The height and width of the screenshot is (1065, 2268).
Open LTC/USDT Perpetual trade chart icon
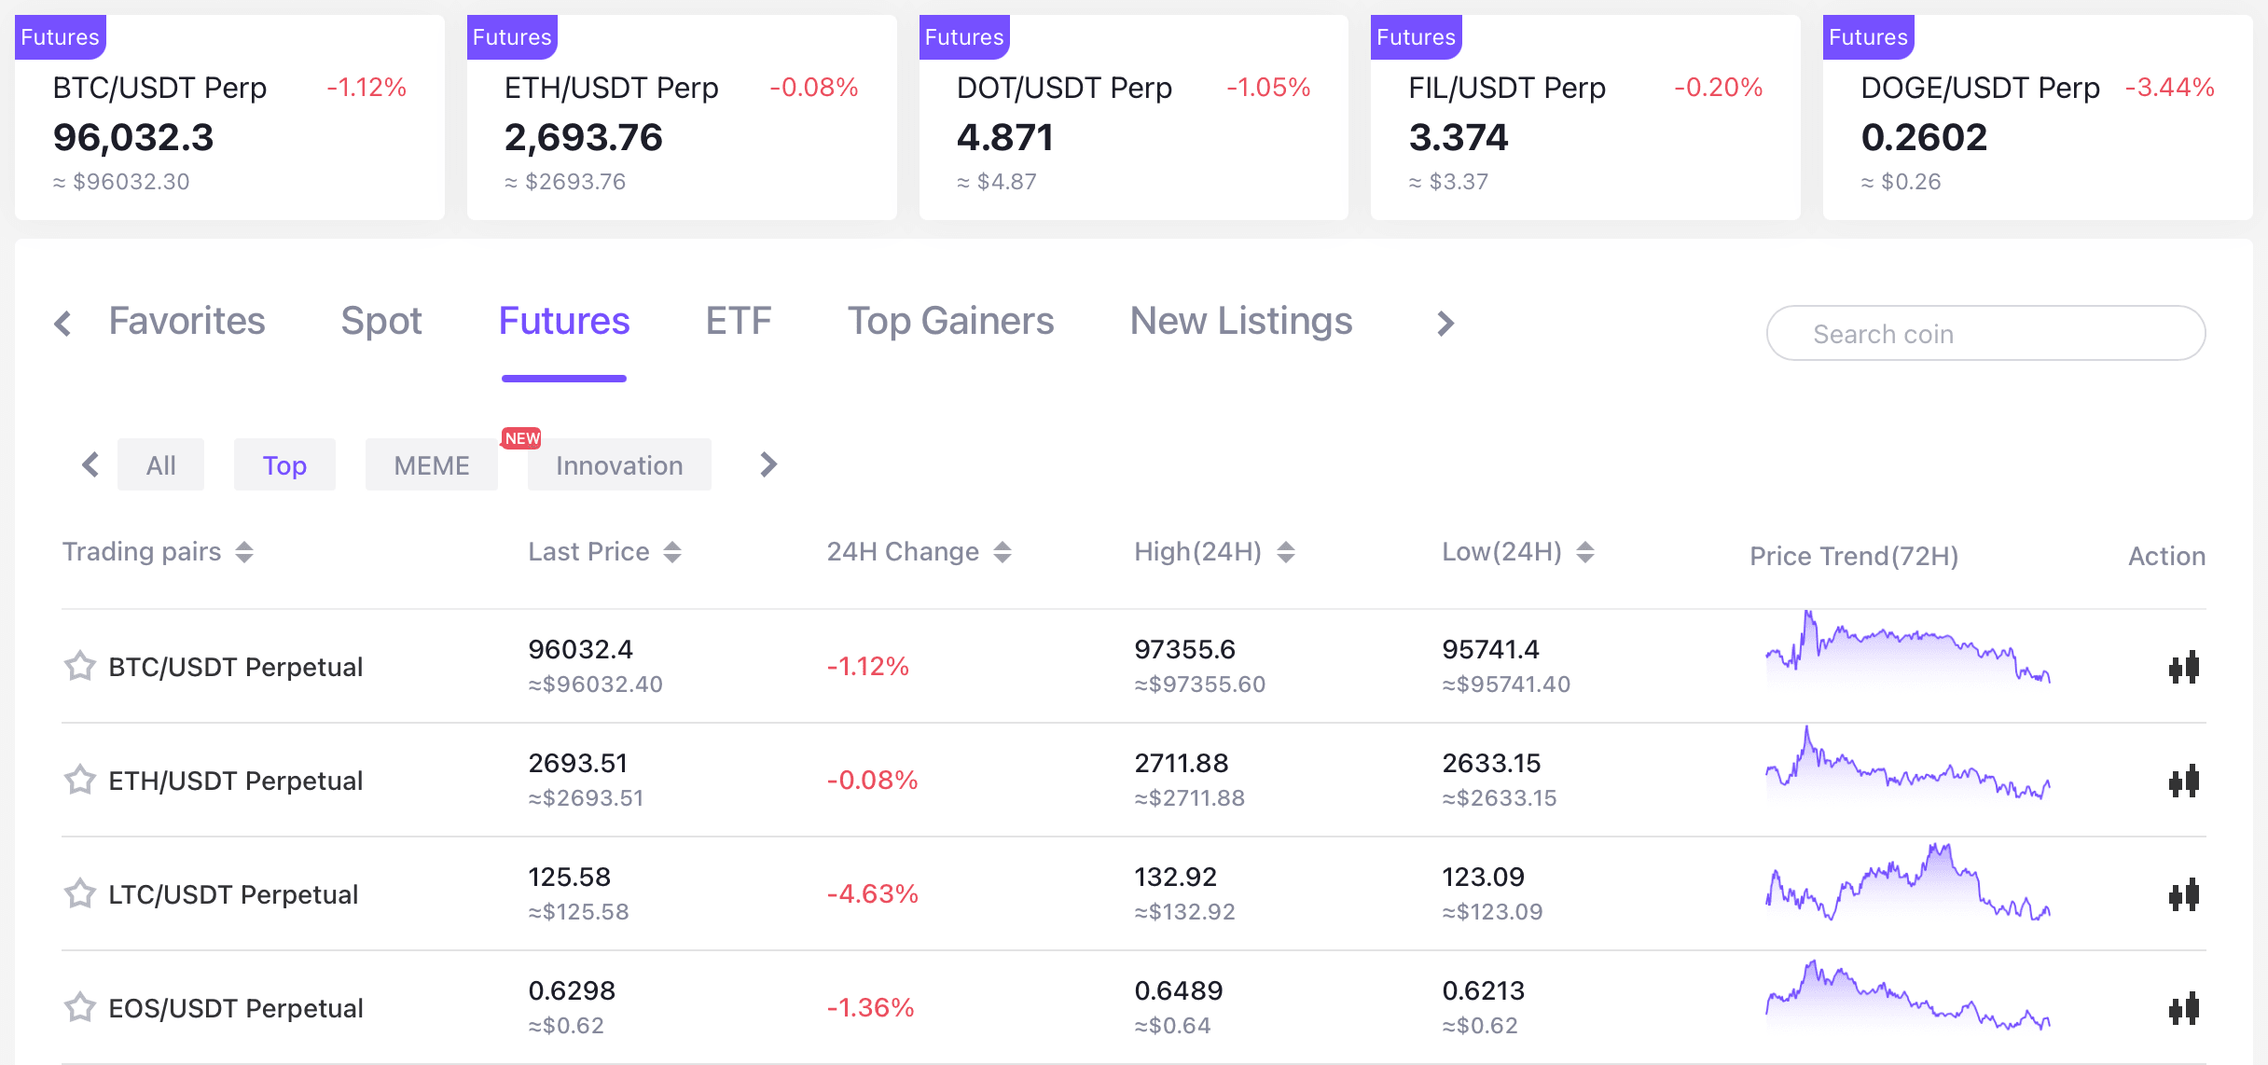point(2183,894)
